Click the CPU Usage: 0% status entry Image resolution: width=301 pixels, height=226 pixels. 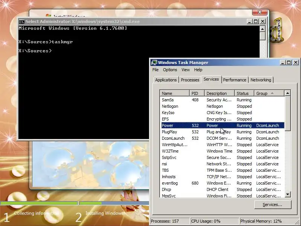(214, 221)
